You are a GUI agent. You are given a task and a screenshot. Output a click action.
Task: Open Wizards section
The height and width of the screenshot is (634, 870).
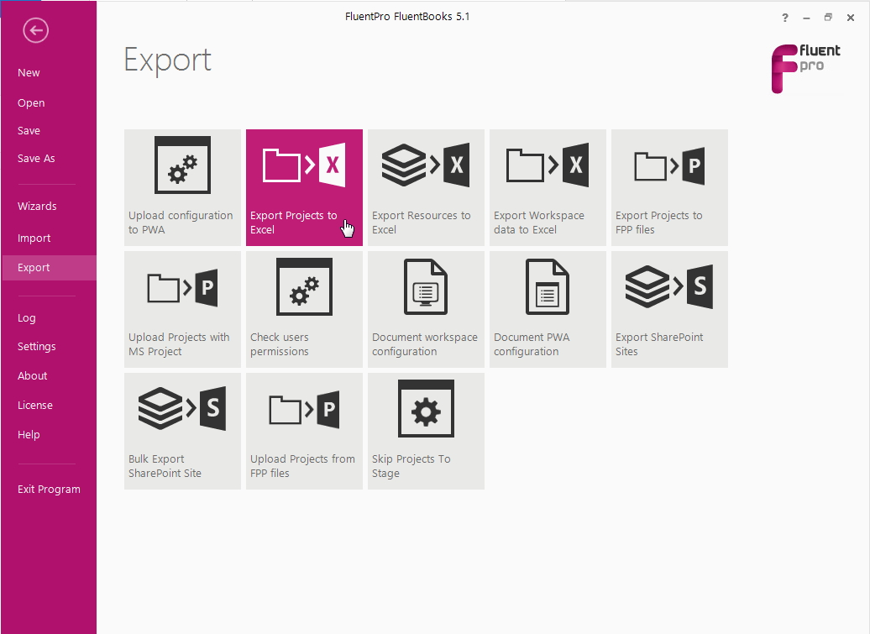pyautogui.click(x=37, y=206)
